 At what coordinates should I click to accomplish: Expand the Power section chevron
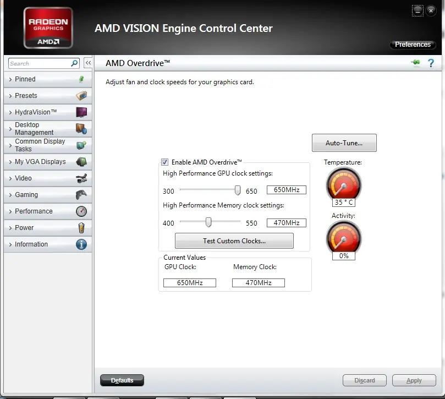10,228
